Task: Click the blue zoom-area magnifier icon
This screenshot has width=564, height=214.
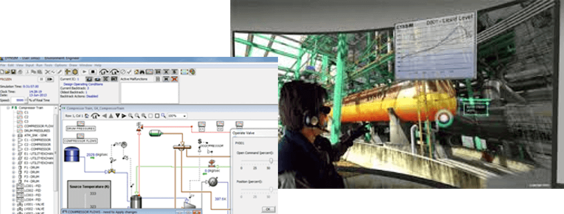Action: 163,116
